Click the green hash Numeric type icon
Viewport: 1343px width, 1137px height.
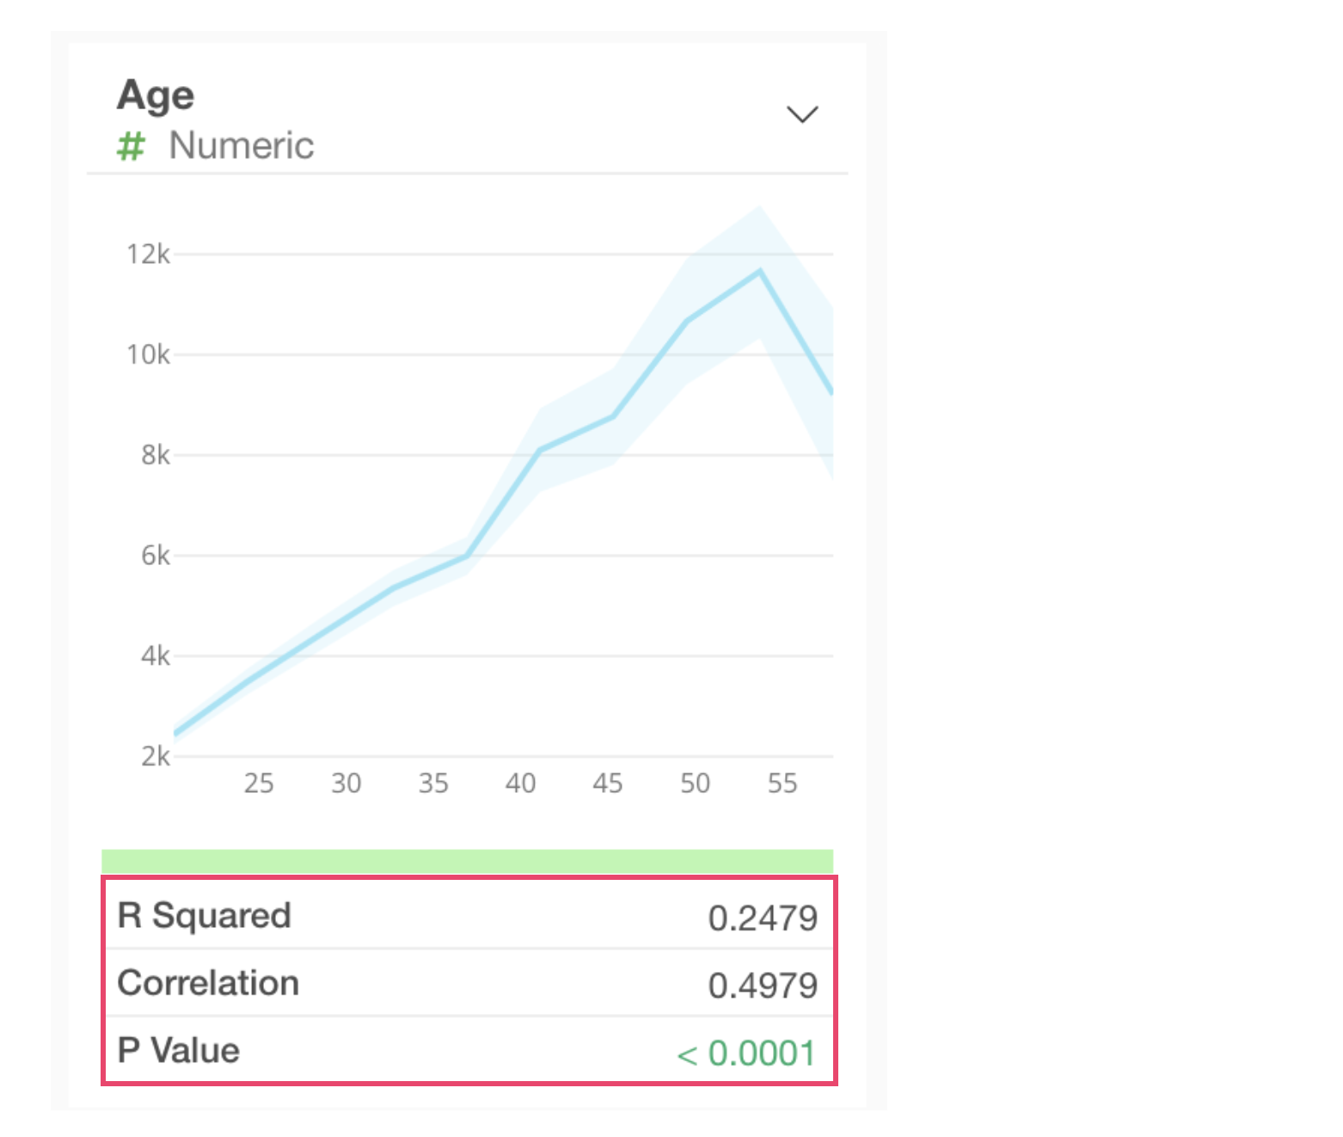coord(131,146)
